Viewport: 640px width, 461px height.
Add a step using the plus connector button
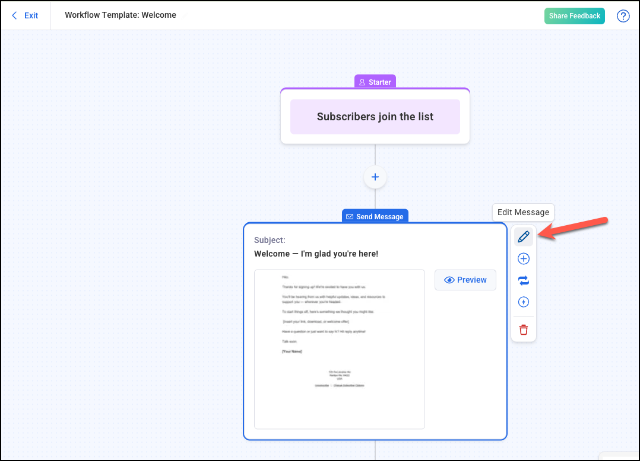click(375, 177)
